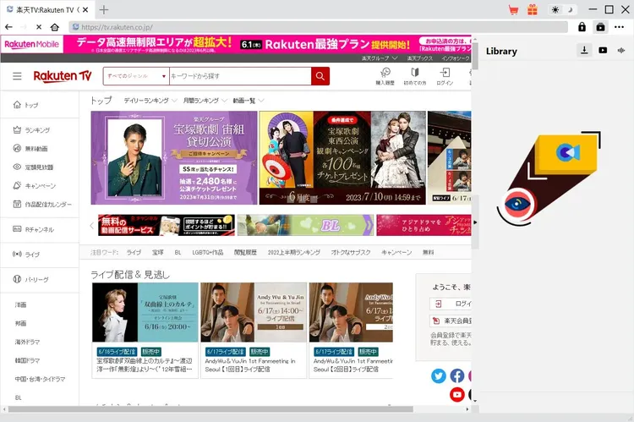Switch to the Library video tab icon

pyautogui.click(x=603, y=51)
